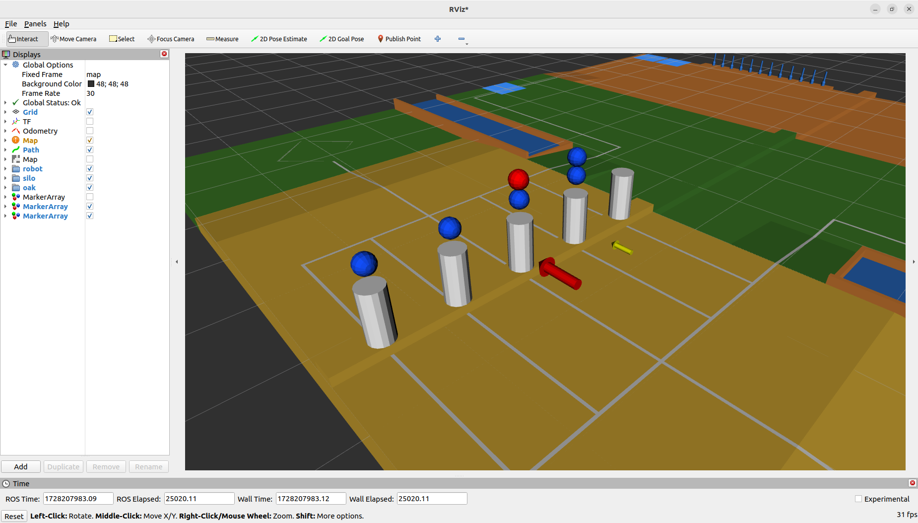Screen dimensions: 918x523
Task: Activate the Focus Camera tool
Action: [171, 39]
